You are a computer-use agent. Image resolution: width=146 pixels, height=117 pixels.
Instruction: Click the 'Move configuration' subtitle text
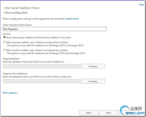[x=16, y=13]
